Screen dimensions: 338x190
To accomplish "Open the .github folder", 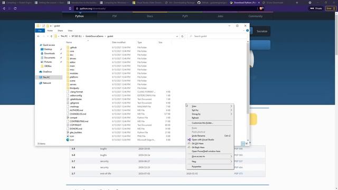I will tap(73, 47).
